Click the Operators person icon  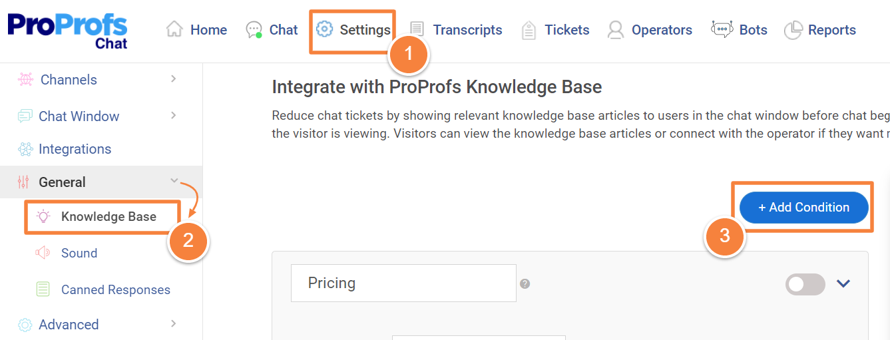point(616,30)
